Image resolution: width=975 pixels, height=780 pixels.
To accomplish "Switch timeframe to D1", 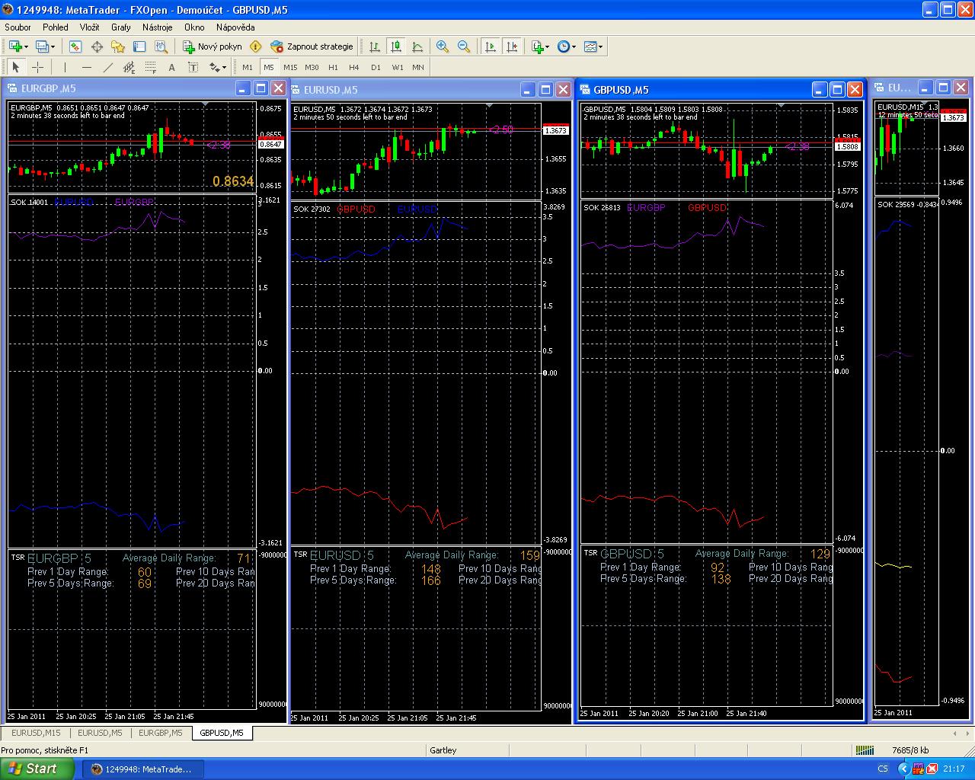I will 376,67.
